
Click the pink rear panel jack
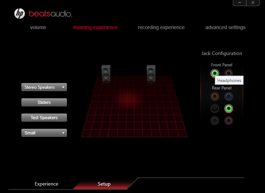pos(229,121)
